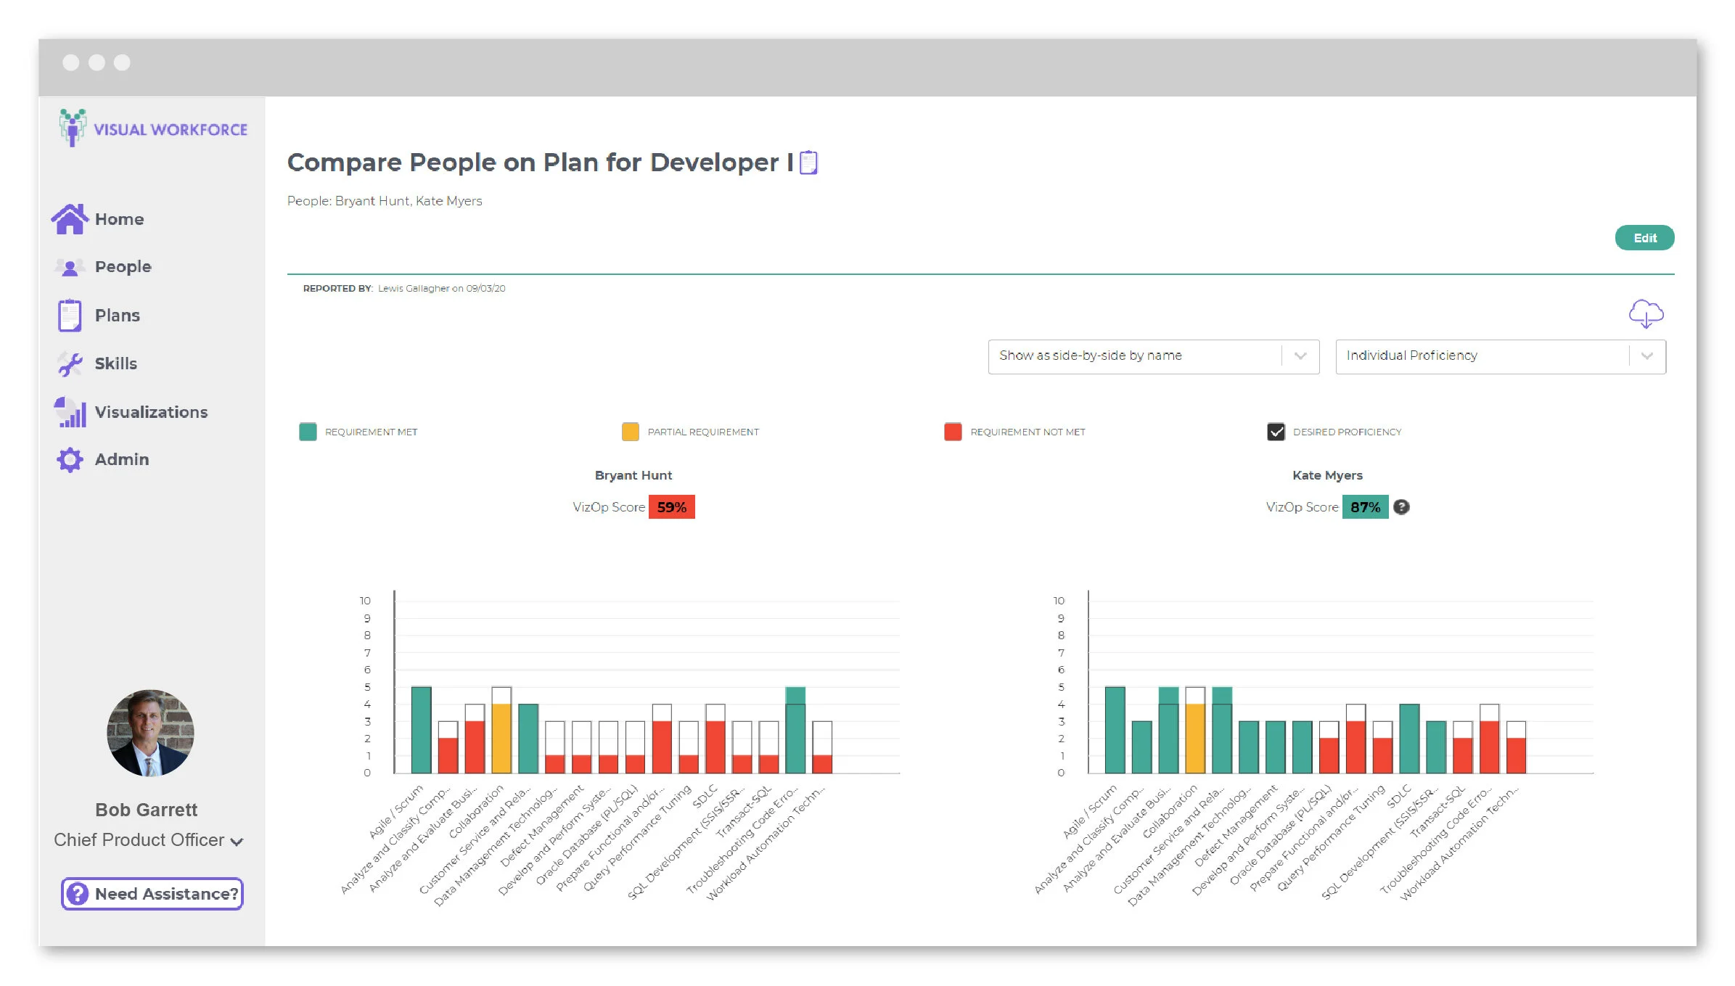Open the Visualizations chart icon
This screenshot has height=986, width=1735.
pyautogui.click(x=69, y=411)
